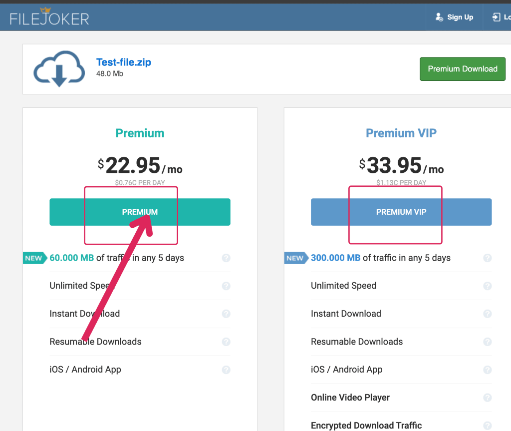Open help icon for VIP Unlimited Speed

488,286
